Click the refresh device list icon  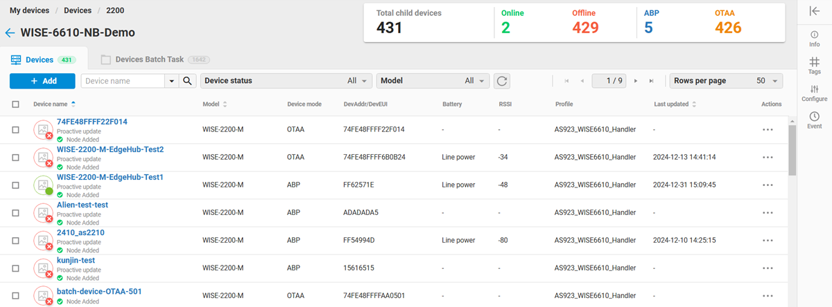502,81
